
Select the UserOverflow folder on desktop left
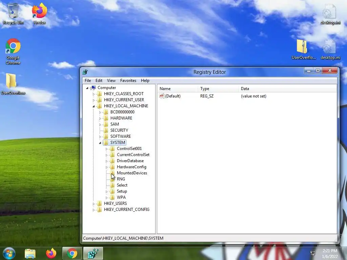tap(13, 84)
